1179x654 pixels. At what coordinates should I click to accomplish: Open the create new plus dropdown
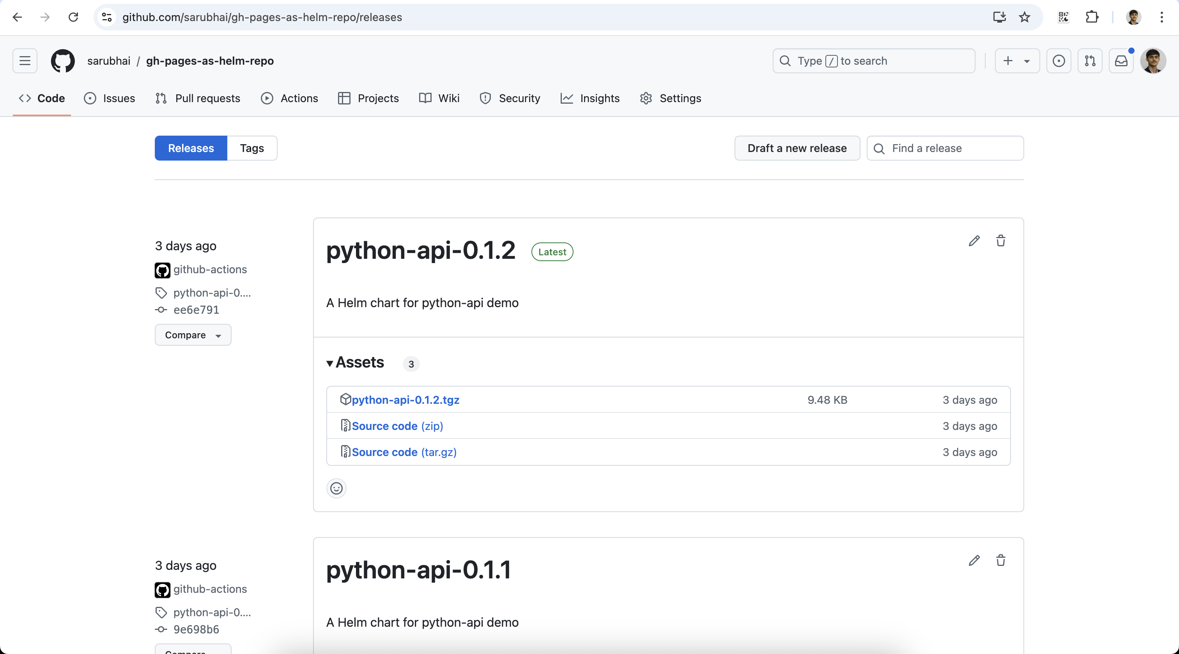(x=1016, y=61)
